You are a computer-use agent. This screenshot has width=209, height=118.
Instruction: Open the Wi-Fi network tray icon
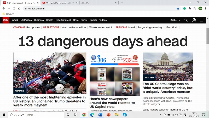(x=173, y=115)
